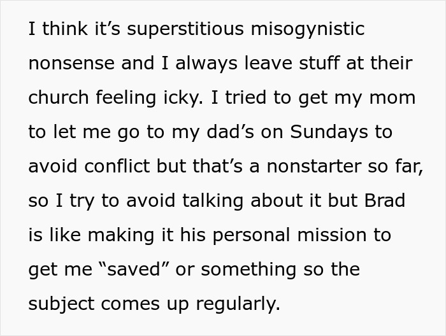The image size is (446, 336).
Task: Click the quoted word "saved"
Action: coord(134,270)
